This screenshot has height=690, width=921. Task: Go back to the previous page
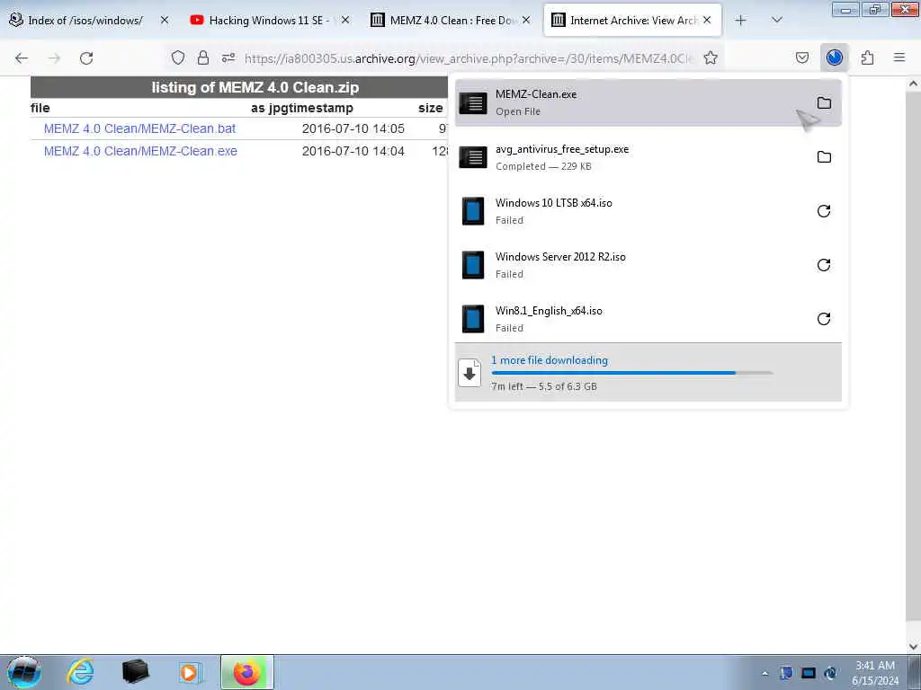pos(22,58)
